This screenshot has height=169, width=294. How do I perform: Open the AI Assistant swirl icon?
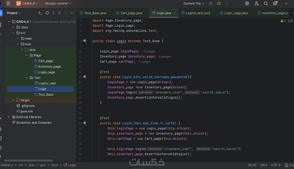coord(247,3)
